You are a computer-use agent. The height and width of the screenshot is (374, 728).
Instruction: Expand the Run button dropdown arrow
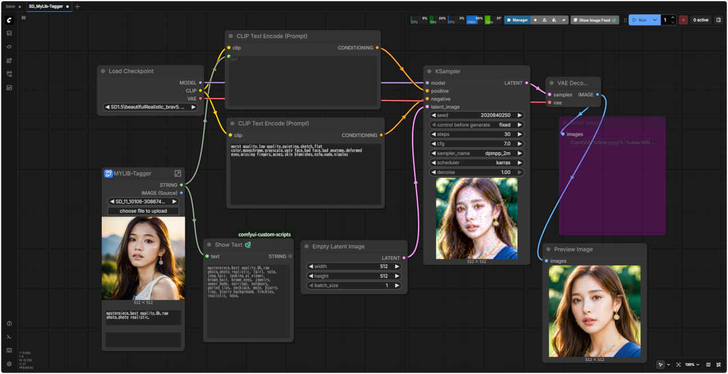655,20
